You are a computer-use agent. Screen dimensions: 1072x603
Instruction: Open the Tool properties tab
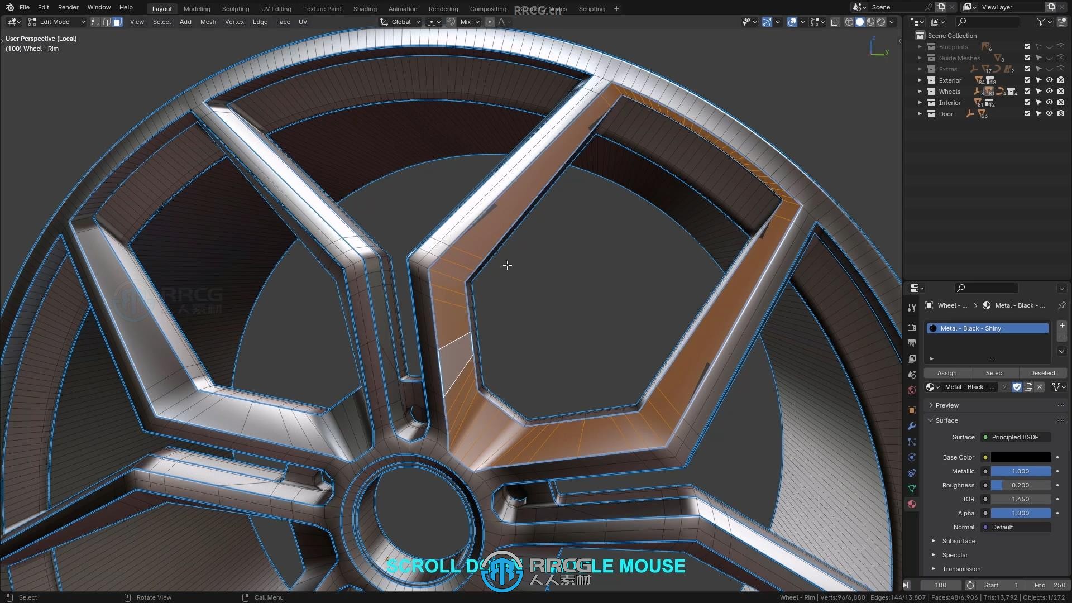tap(912, 308)
